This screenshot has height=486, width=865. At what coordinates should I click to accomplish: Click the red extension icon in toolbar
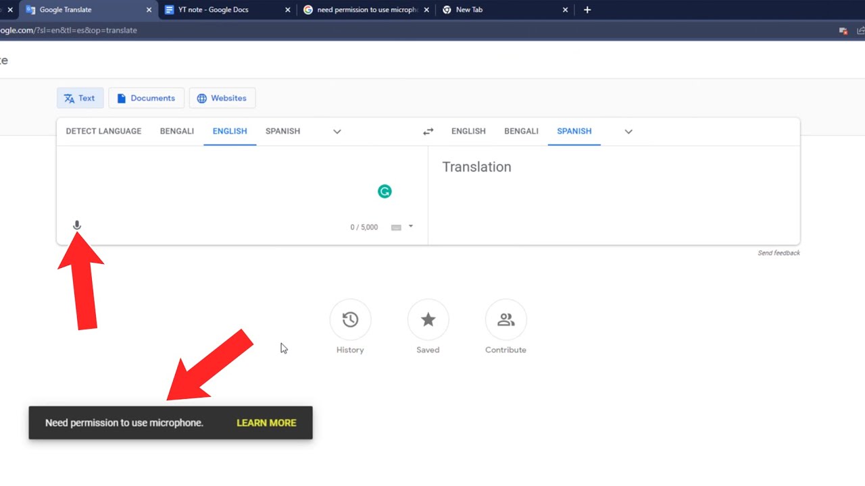click(x=843, y=30)
